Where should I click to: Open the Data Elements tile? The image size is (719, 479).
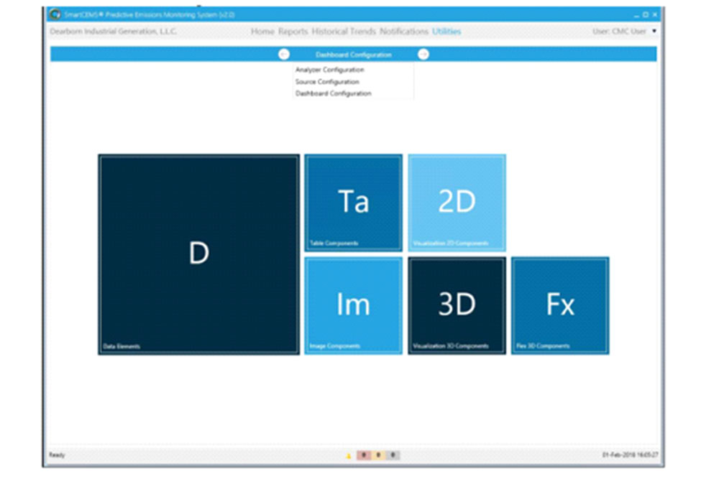(198, 254)
